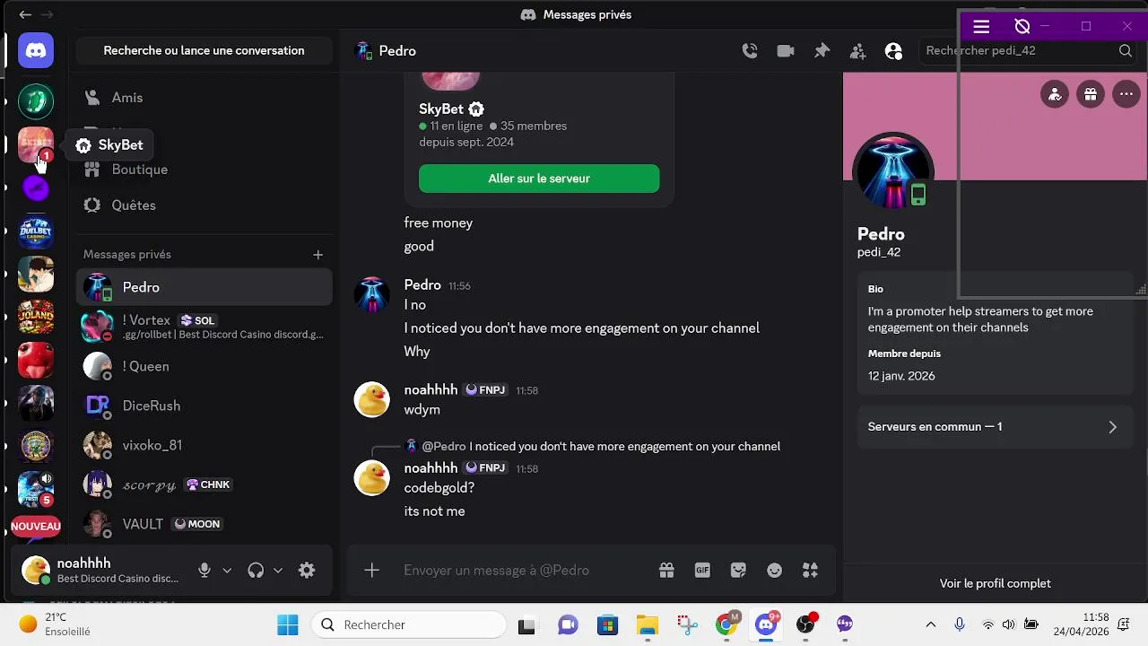Open the ! Vortex conversation
The width and height of the screenshot is (1148, 646).
[x=204, y=327]
